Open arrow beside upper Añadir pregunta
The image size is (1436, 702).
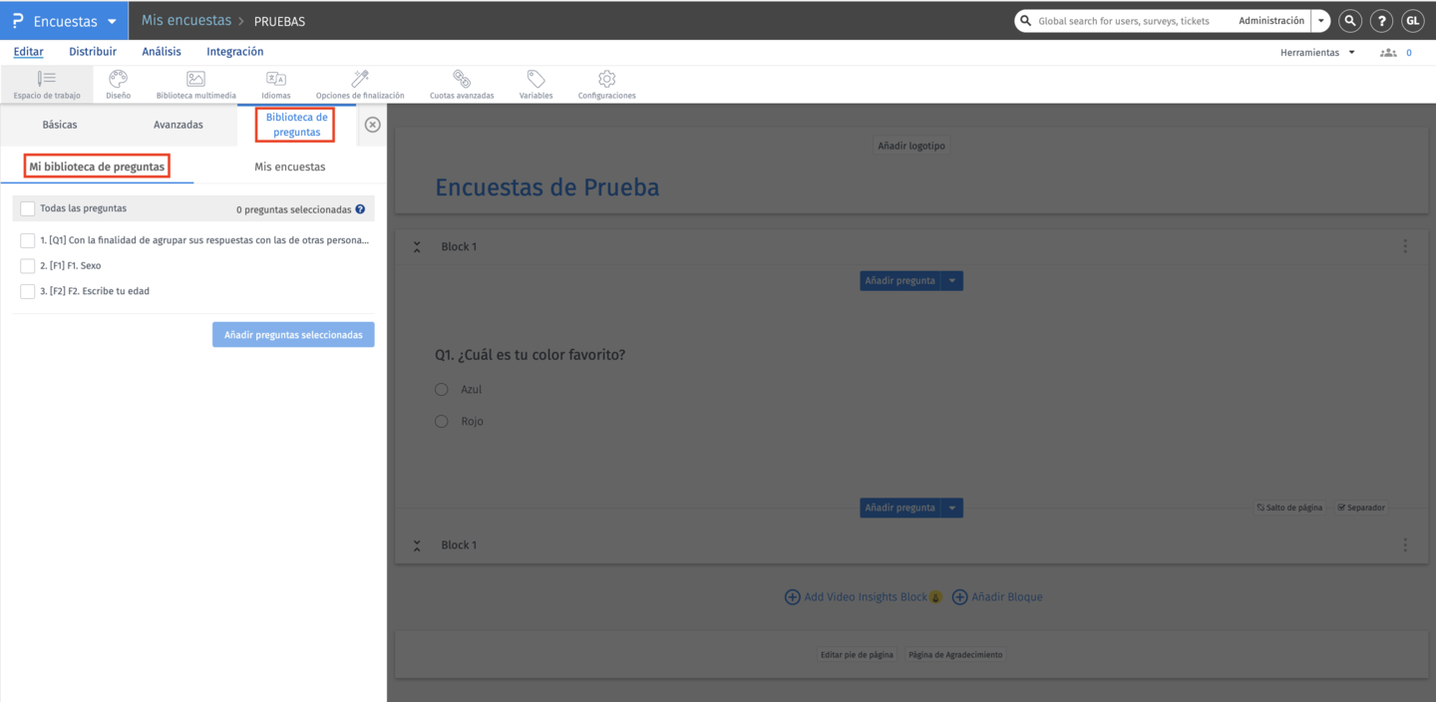coord(952,281)
